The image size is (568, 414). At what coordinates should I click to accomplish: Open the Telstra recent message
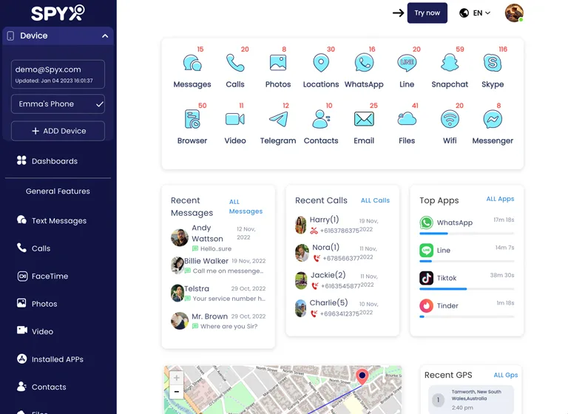pyautogui.click(x=218, y=293)
